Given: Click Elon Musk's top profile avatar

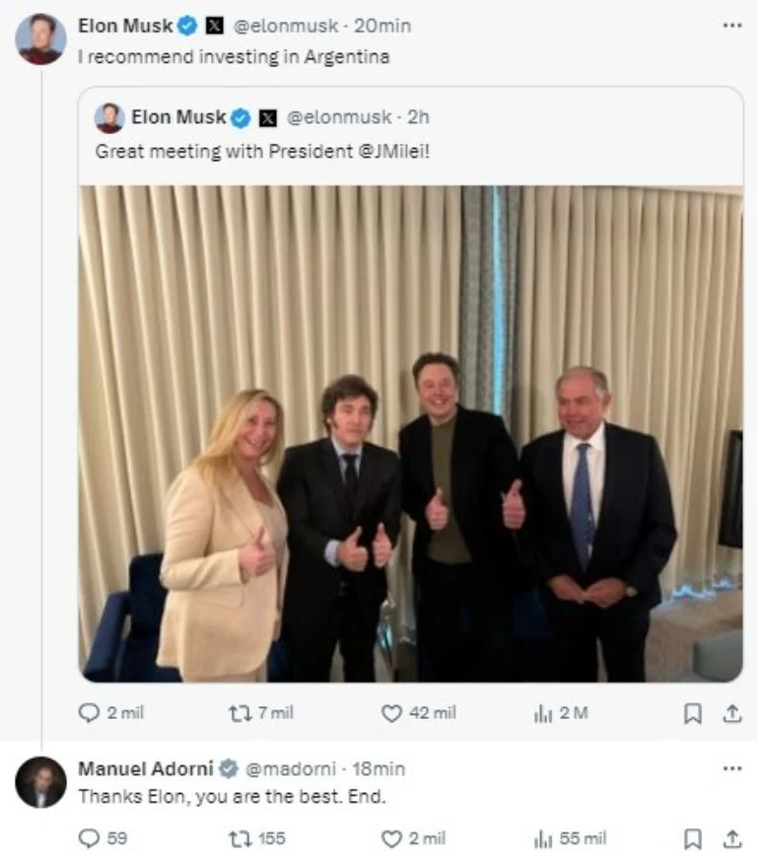Looking at the screenshot, I should click(40, 39).
